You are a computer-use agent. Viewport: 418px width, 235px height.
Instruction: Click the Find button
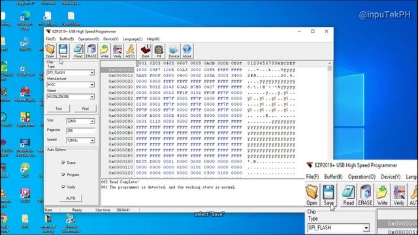85,109
